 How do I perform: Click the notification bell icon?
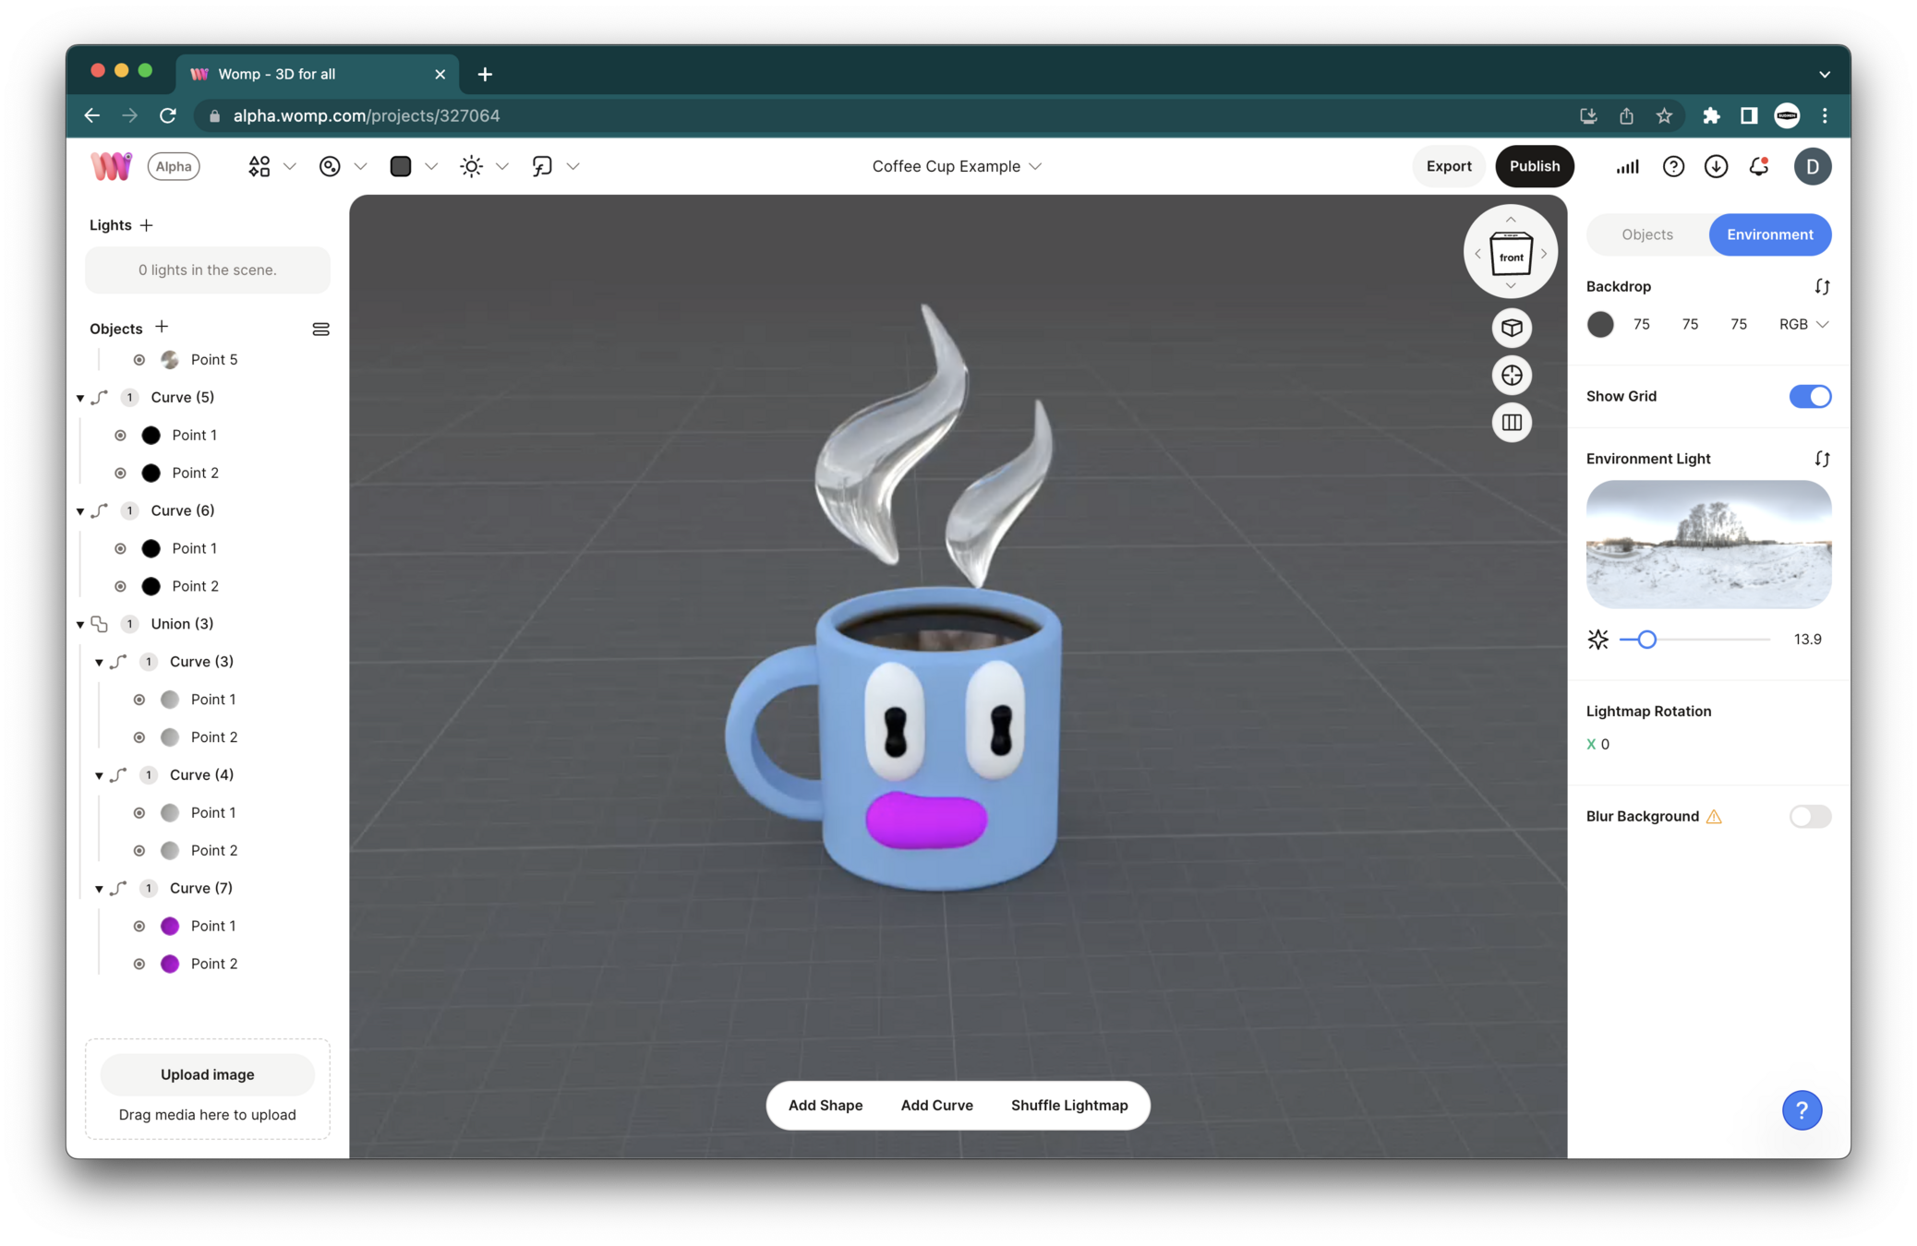pos(1759,166)
